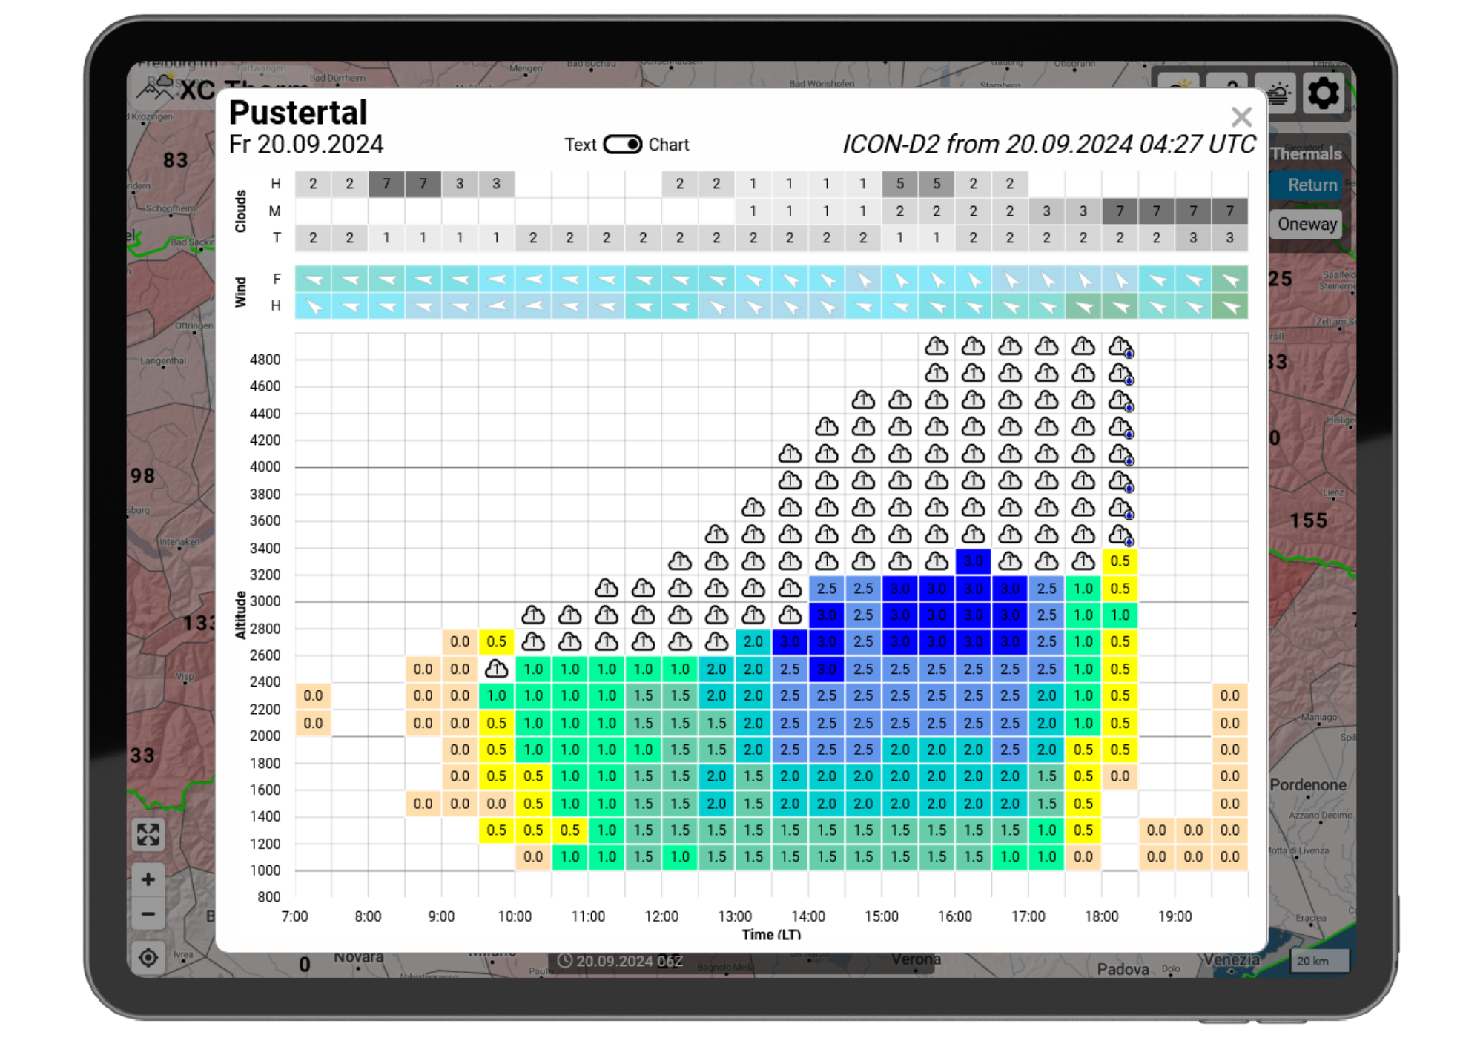Click the fullscreen expand map icon
Image resolution: width=1483 pixels, height=1038 pixels.
[x=148, y=835]
